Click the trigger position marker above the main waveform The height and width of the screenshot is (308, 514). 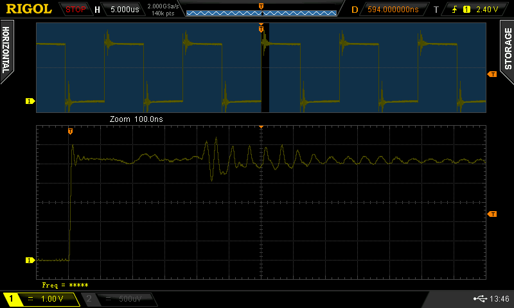[261, 29]
